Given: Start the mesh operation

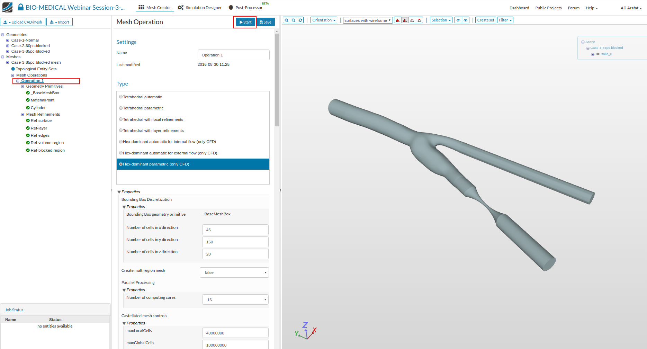Looking at the screenshot, I should (245, 22).
